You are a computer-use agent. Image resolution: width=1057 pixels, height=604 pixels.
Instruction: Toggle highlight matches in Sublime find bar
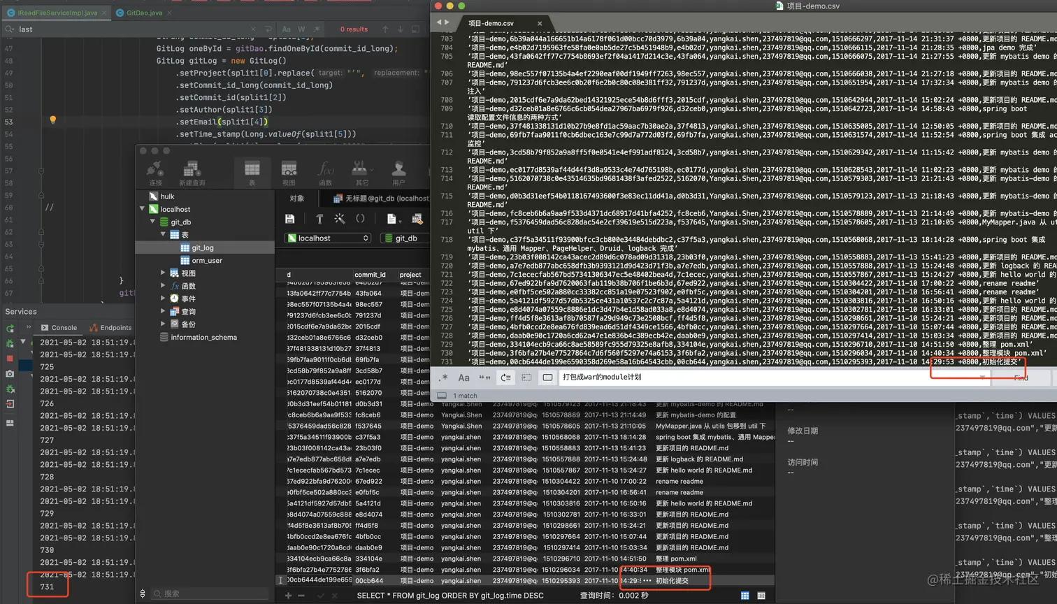[547, 377]
